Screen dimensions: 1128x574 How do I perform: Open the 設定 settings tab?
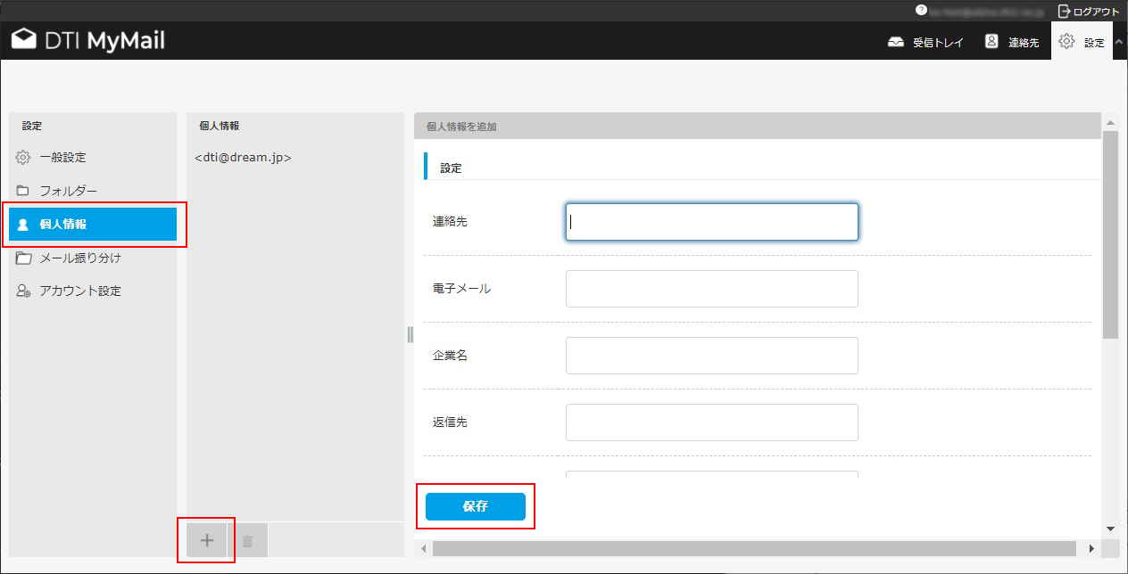(1082, 42)
